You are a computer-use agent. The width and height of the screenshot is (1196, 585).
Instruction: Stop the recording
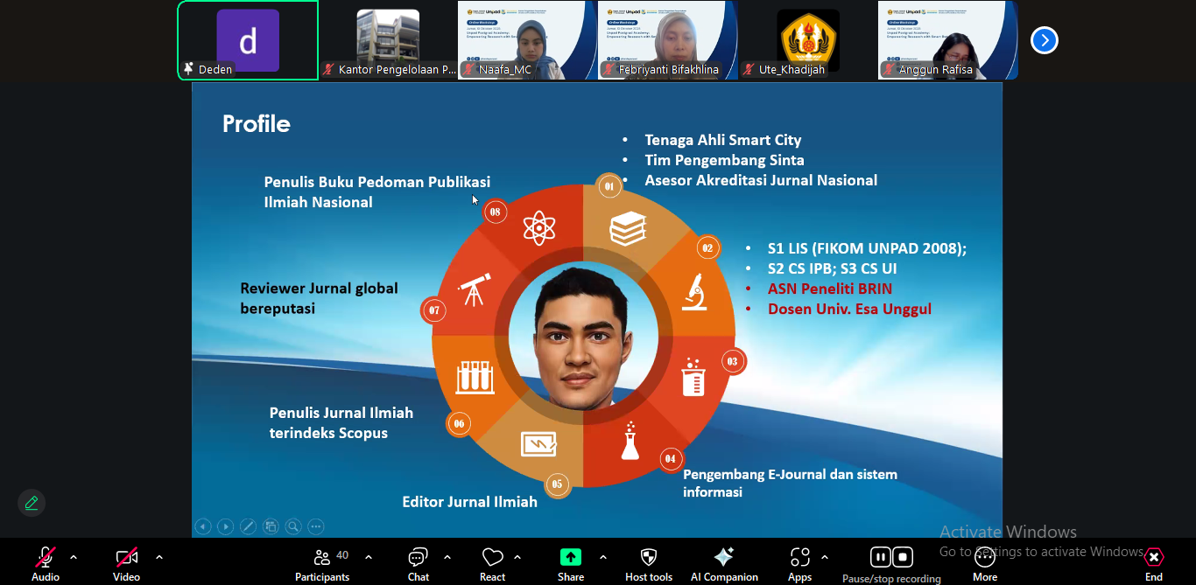903,557
